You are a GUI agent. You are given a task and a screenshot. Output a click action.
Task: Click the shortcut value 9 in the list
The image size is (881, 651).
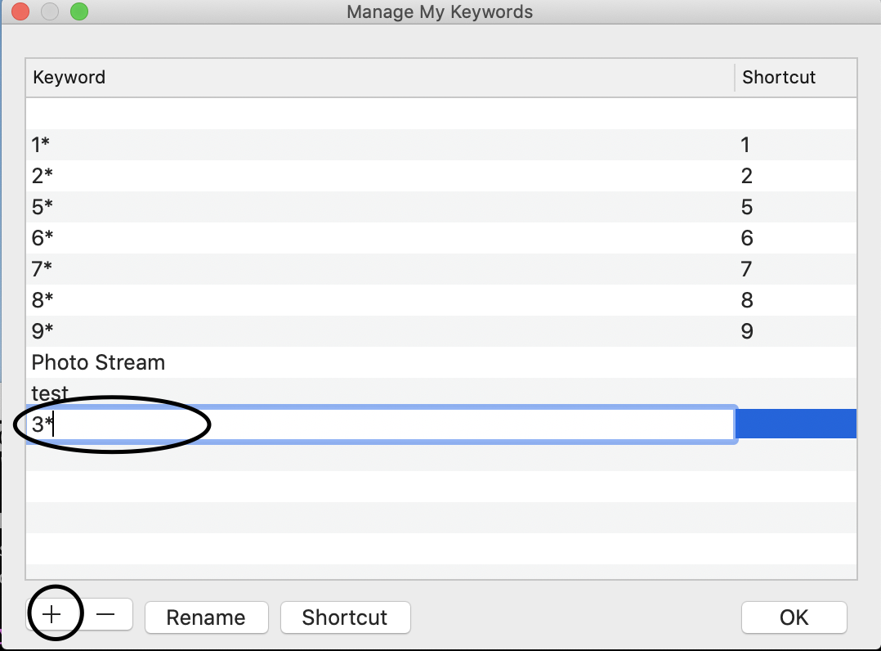click(x=747, y=331)
